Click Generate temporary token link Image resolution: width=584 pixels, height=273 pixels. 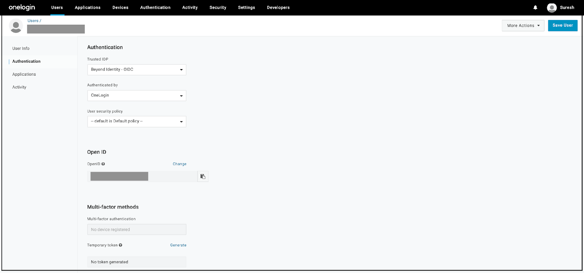point(178,245)
